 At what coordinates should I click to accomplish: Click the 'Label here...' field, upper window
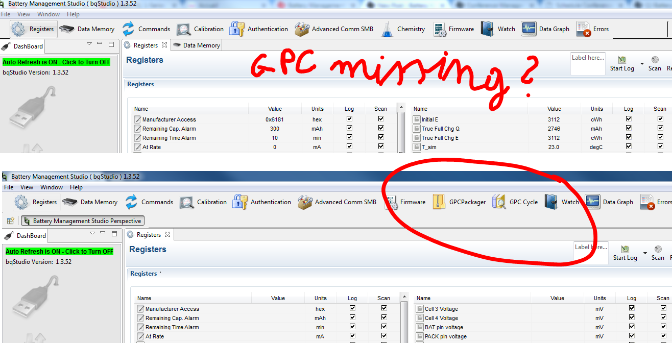pos(588,64)
